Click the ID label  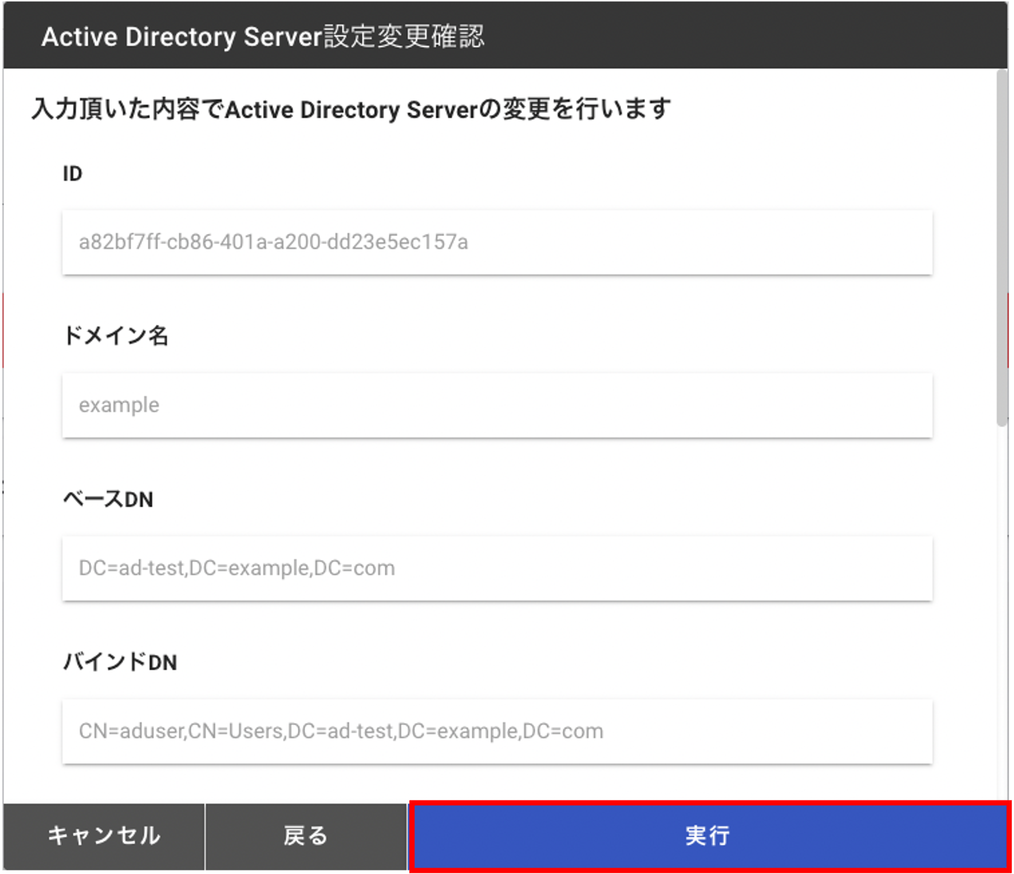72,174
